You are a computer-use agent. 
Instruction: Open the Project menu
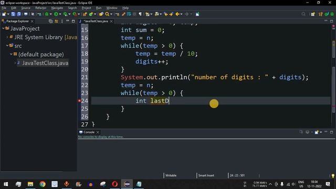(86, 8)
